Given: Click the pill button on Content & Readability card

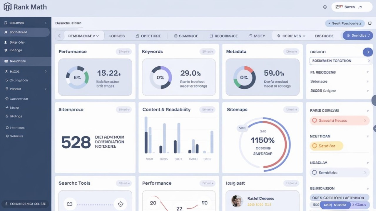Looking at the screenshot, I should [x=207, y=110].
